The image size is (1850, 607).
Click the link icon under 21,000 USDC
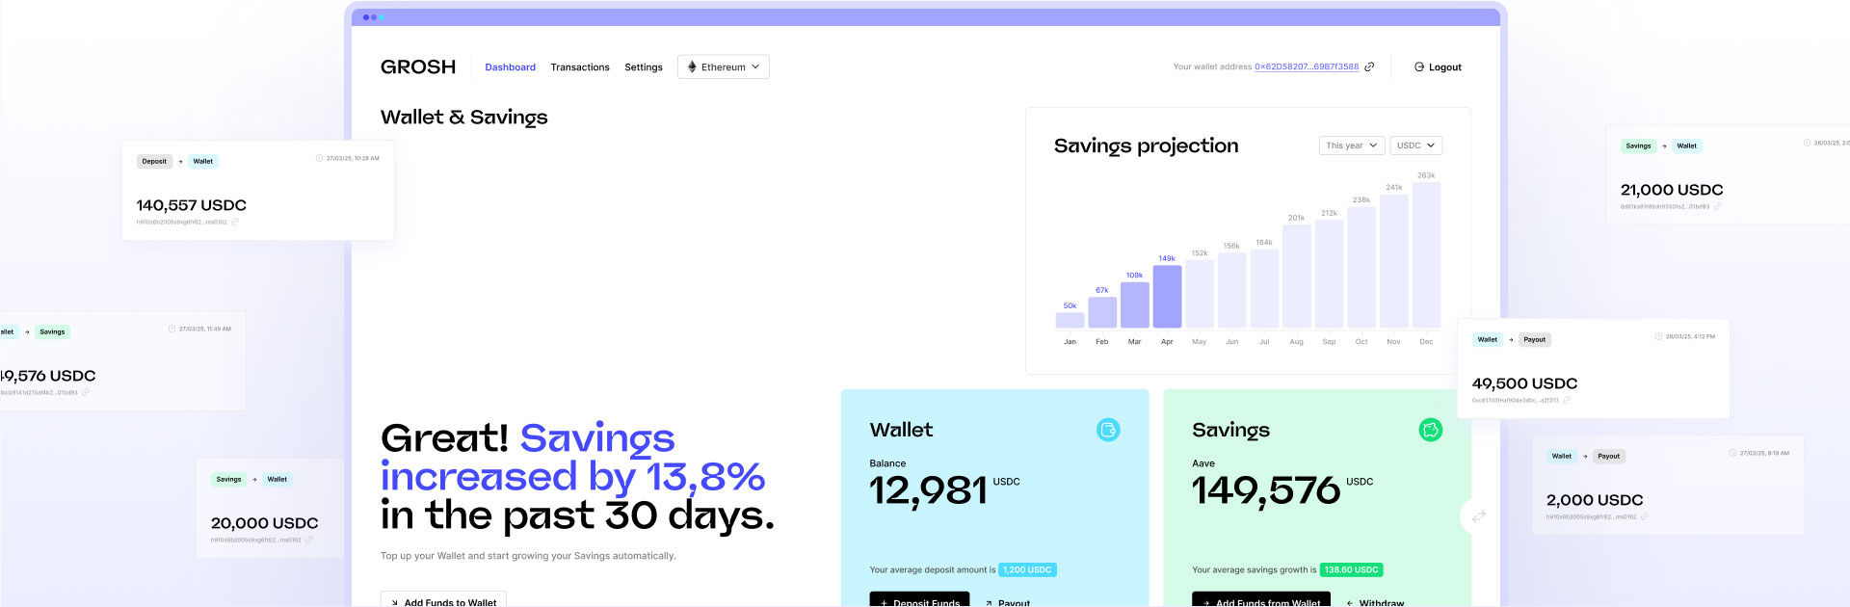coord(1718,207)
